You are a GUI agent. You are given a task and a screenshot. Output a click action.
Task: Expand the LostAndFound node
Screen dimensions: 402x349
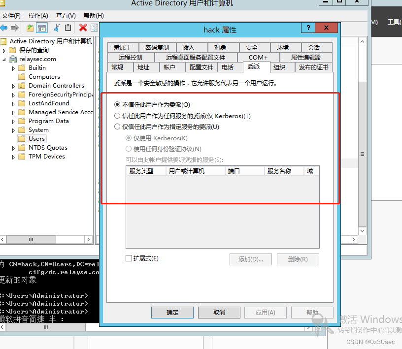click(13, 104)
